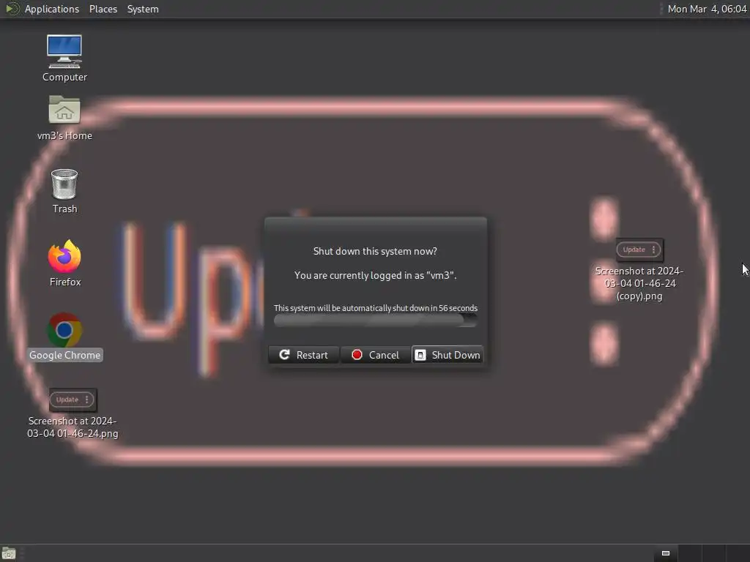The image size is (750, 562).
Task: Click the 'You are currently logged in as "vm3".' text
Action: [376, 275]
